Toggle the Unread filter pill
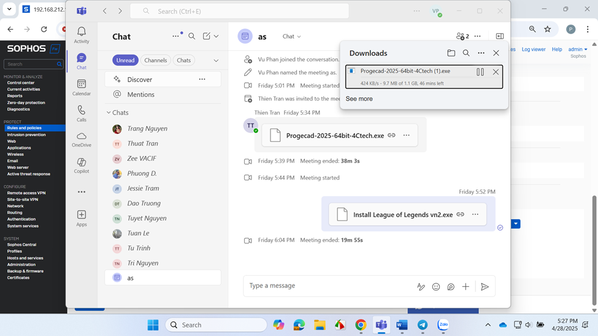This screenshot has height=336, width=598. tap(125, 61)
